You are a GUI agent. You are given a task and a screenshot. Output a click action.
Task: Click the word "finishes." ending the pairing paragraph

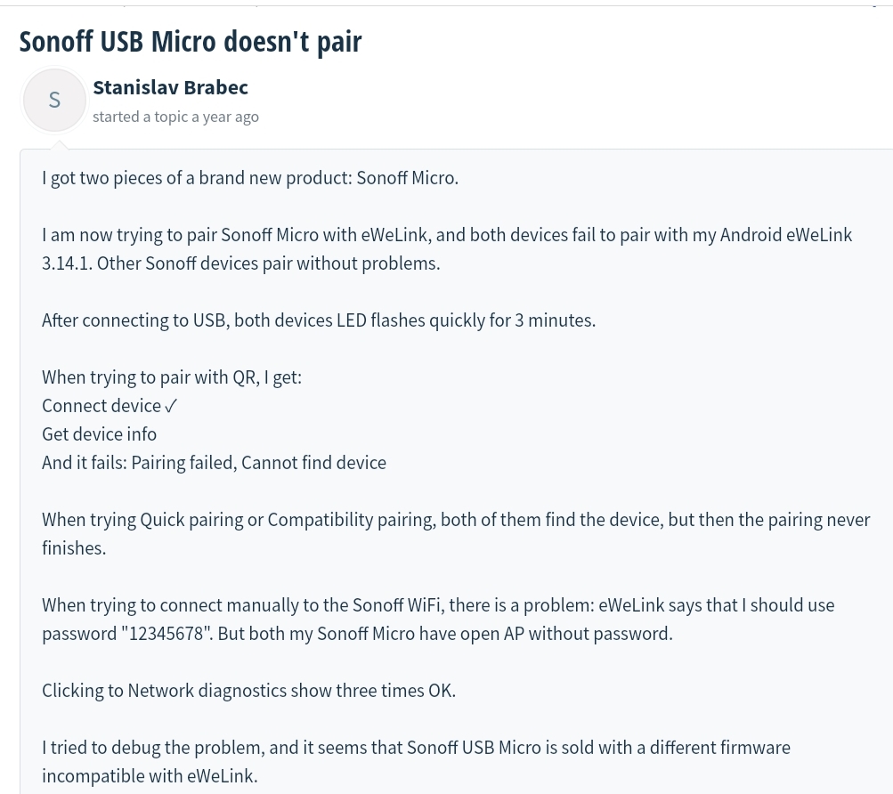[x=74, y=548]
